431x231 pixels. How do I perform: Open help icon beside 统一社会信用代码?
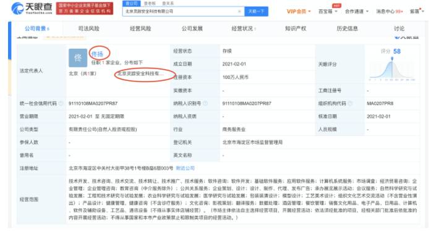tap(61, 104)
